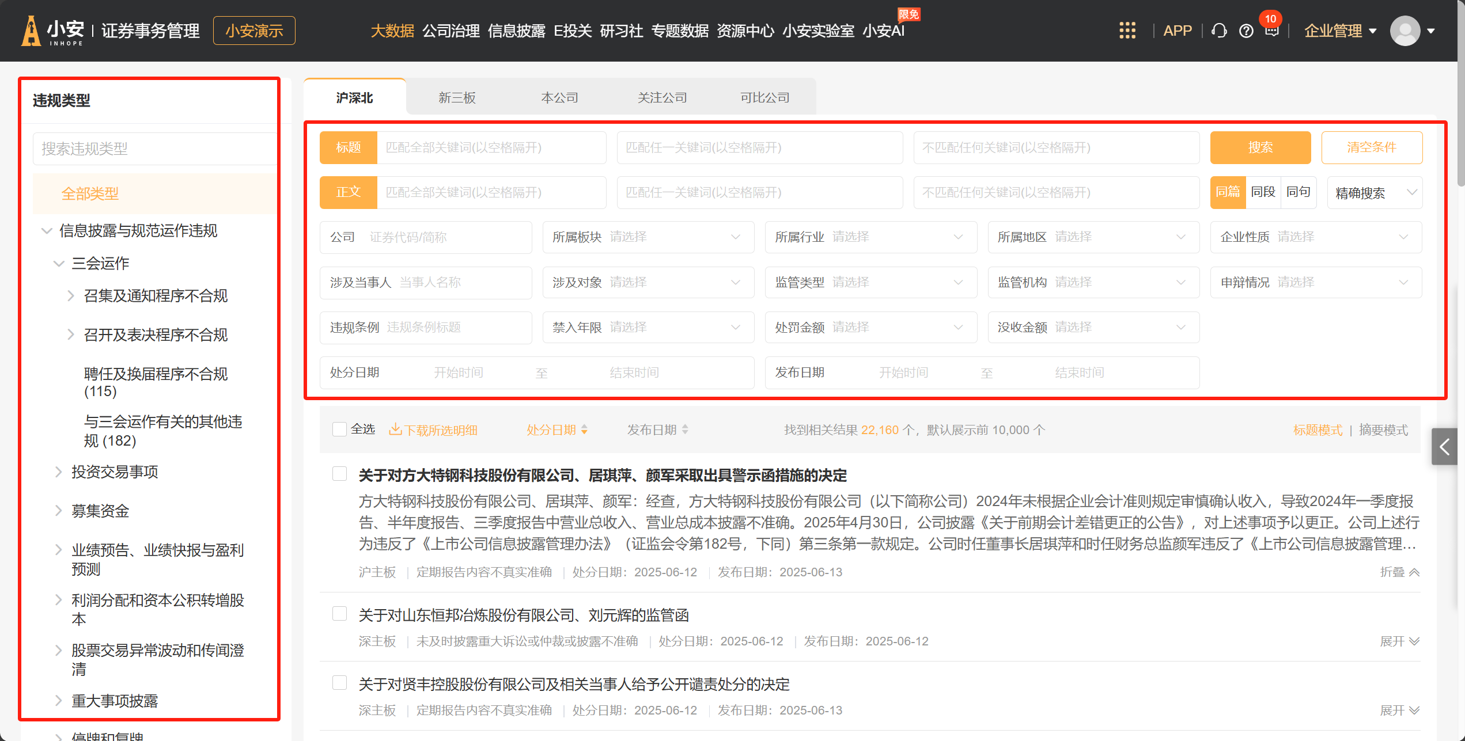Switch to 新三板 tab
The width and height of the screenshot is (1465, 741).
tap(457, 98)
